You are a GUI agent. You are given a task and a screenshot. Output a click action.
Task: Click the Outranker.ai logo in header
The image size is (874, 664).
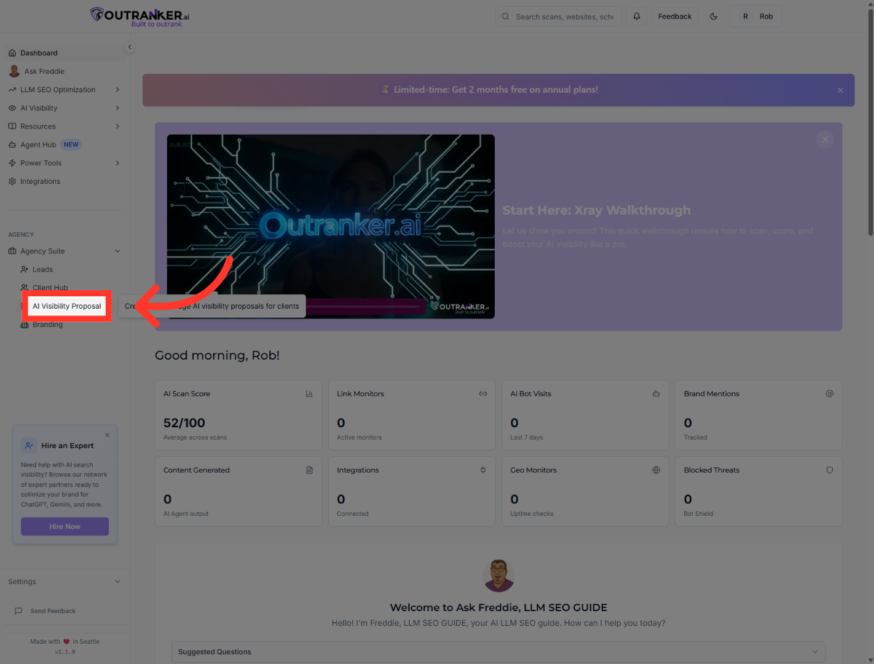click(140, 17)
